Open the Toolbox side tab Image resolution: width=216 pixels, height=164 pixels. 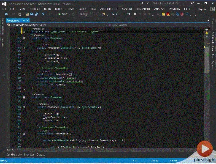3,42
